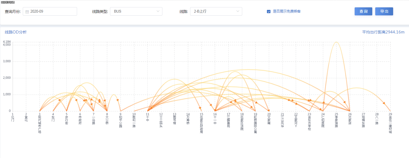Image resolution: width=409 pixels, height=158 pixels.
Task: Click the calendar icon in the month field
Action: pyautogui.click(x=27, y=12)
